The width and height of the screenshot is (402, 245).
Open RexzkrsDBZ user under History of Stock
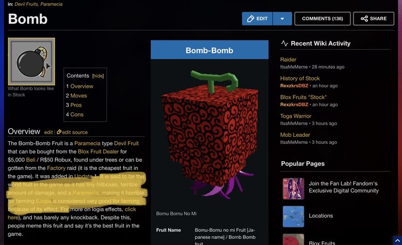click(294, 86)
